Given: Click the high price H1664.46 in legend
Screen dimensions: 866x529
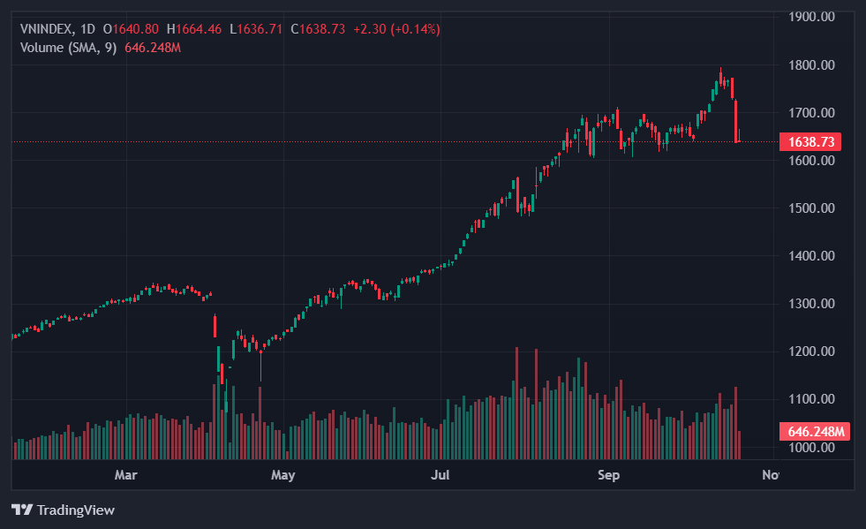Looking at the screenshot, I should [194, 29].
